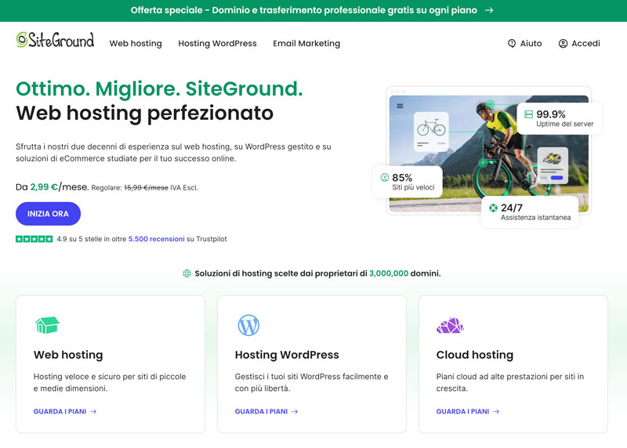Viewport: 627px width, 448px height.
Task: Click the globe icon beside Soluzioni di hosting
Action: 187,273
